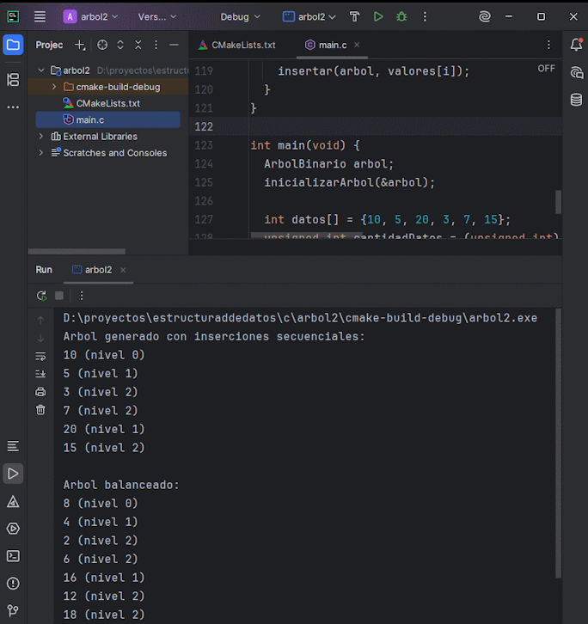
Task: Toggle soft-wrap in the Run console
Action: 40,356
